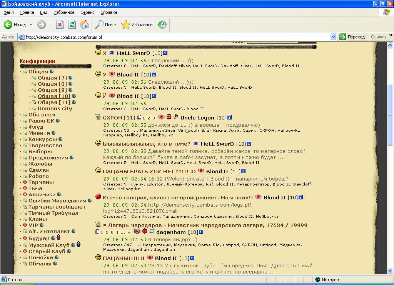Image resolution: width=394 pixels, height=285 pixels.
Task: Open topic Ыыыыыыыыыыы, кто в теме?
Action: coord(147,144)
